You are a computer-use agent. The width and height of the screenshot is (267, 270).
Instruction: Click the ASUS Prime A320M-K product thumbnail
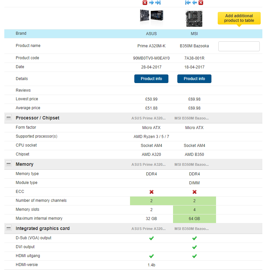coord(152,17)
